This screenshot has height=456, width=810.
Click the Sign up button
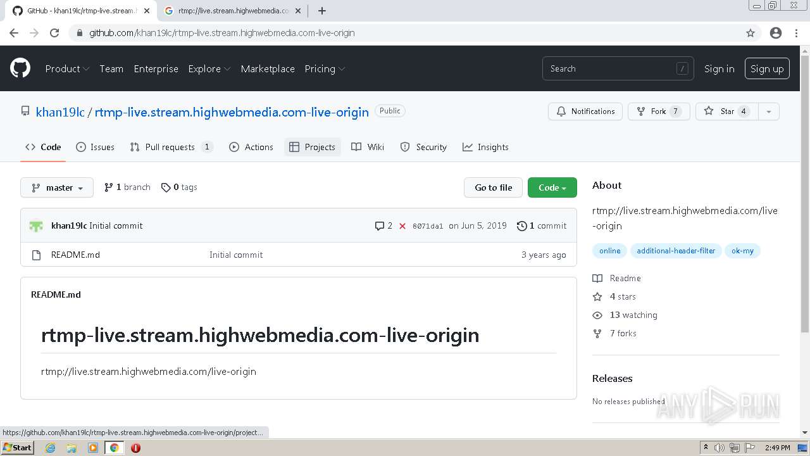click(x=767, y=68)
